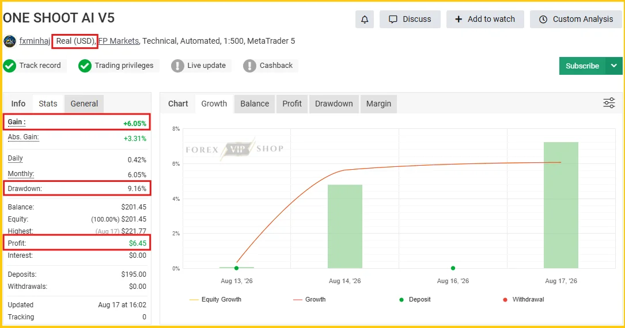Toggle Withdrawal legend item

524,299
